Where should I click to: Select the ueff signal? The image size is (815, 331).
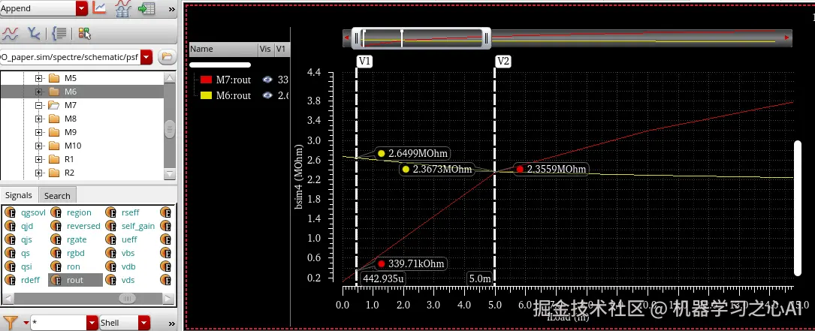(129, 239)
